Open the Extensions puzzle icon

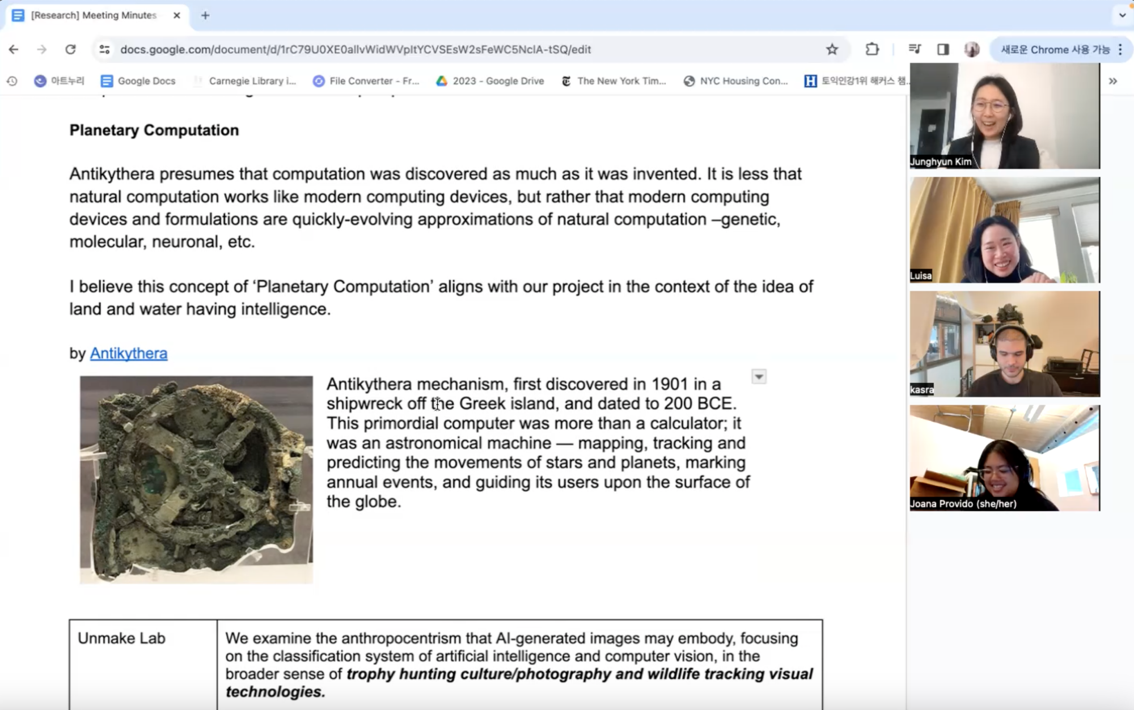tap(872, 49)
